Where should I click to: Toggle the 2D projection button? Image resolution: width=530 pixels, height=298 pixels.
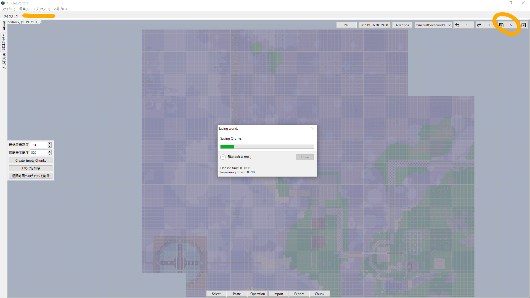click(x=346, y=25)
